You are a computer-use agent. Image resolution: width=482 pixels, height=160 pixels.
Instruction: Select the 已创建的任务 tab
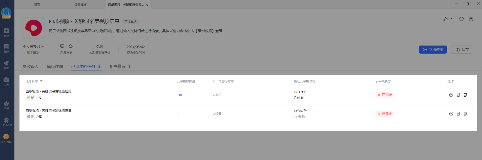coord(86,66)
